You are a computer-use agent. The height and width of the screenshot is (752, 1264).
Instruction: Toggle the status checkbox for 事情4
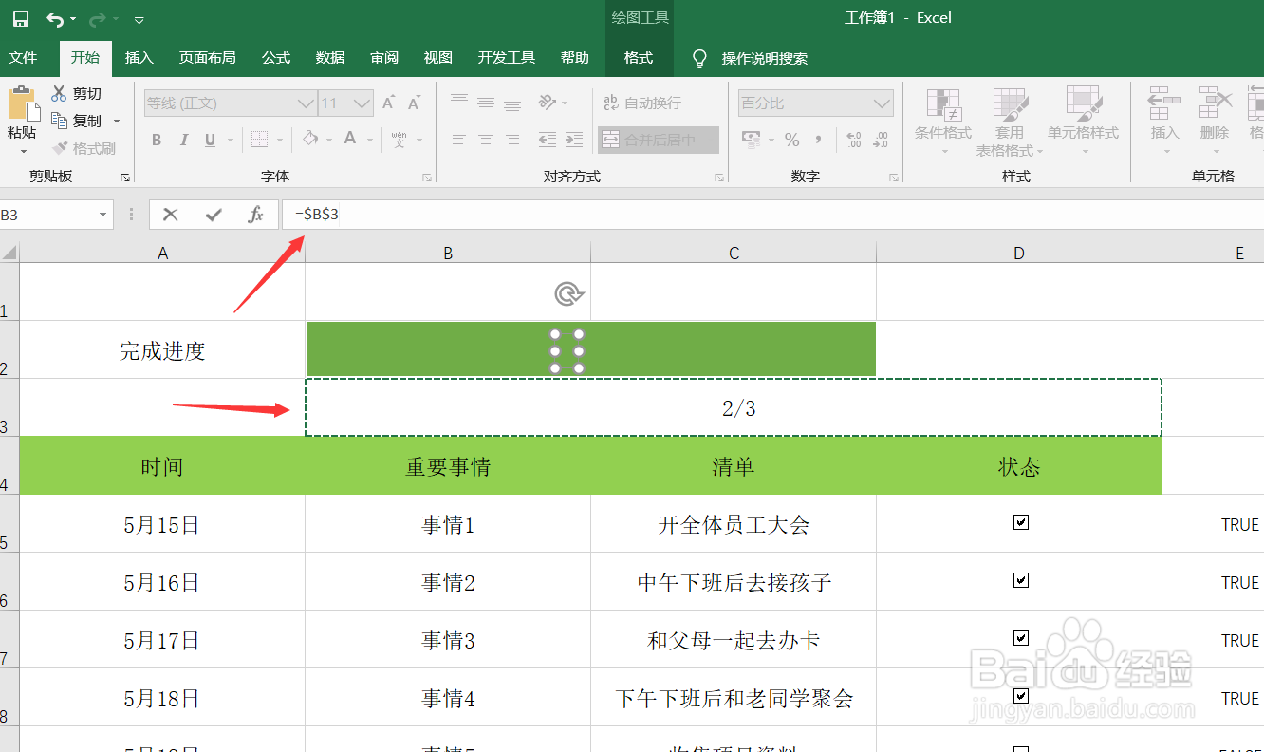[1020, 696]
